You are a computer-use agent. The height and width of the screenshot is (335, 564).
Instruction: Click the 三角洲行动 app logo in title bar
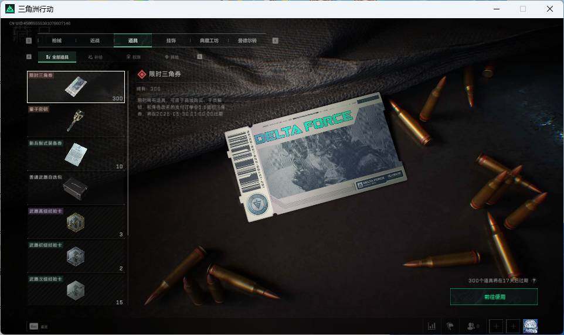click(x=10, y=9)
